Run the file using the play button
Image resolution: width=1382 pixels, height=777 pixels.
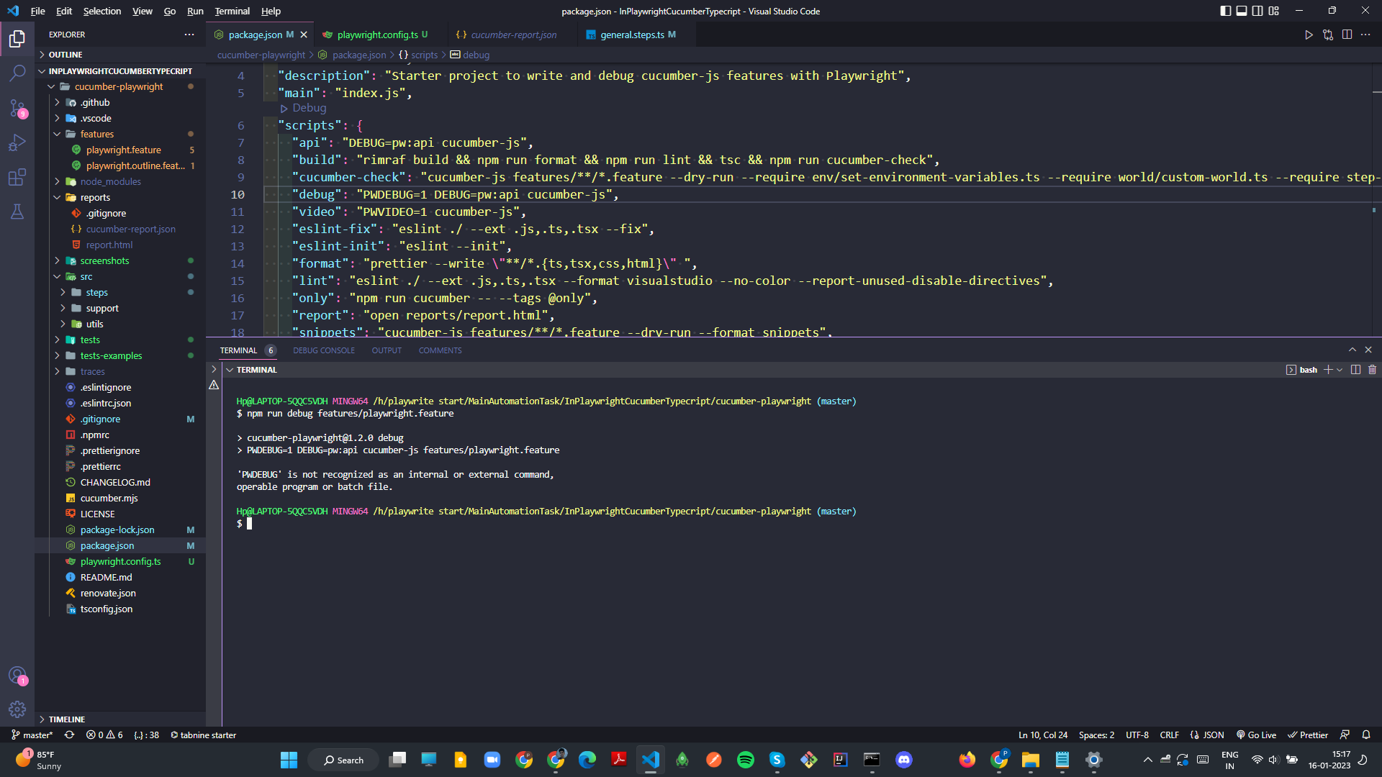(x=1309, y=34)
